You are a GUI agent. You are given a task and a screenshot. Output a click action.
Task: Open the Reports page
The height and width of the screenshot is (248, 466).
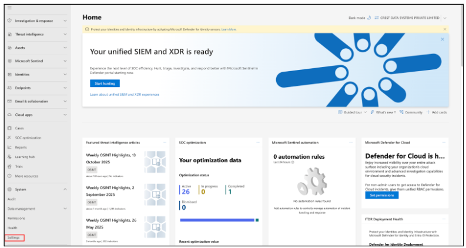coord(21,148)
